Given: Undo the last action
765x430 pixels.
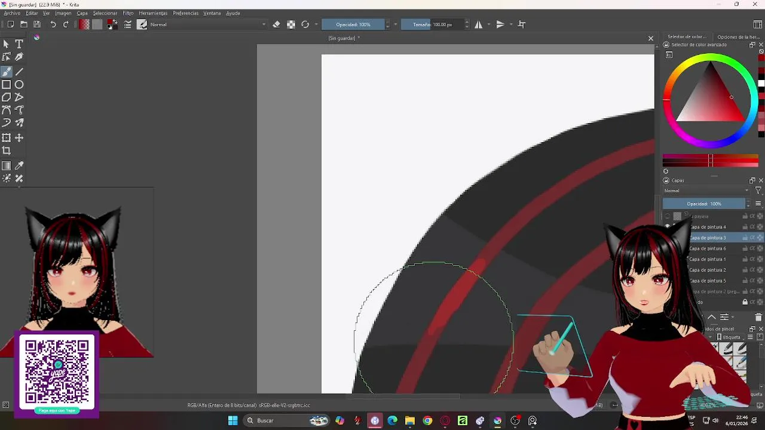Looking at the screenshot, I should [53, 24].
